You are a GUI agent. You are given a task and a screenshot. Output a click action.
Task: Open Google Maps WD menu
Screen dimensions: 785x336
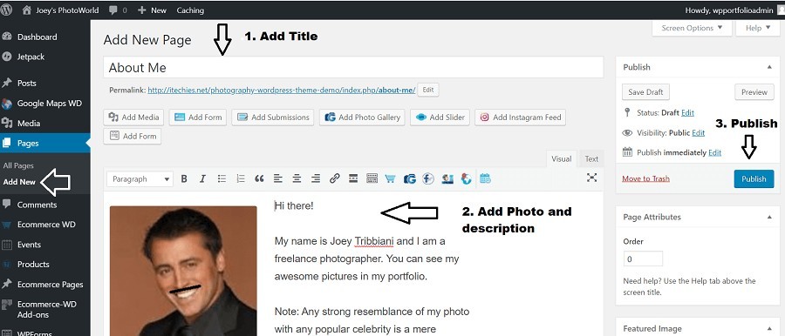click(50, 104)
